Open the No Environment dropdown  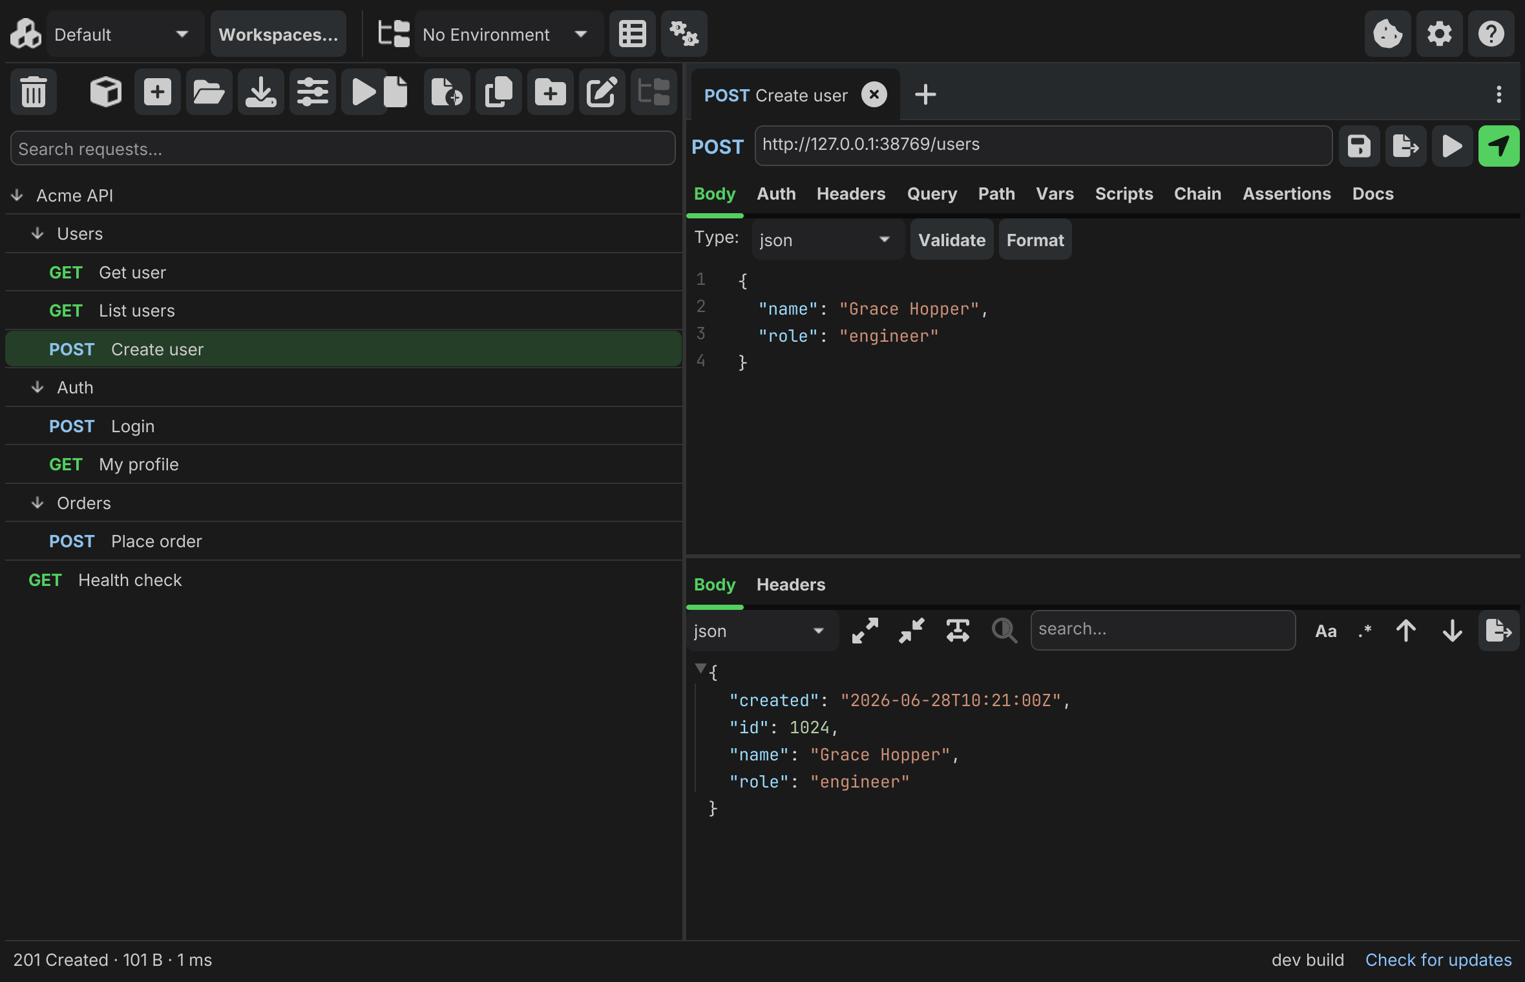(x=509, y=34)
